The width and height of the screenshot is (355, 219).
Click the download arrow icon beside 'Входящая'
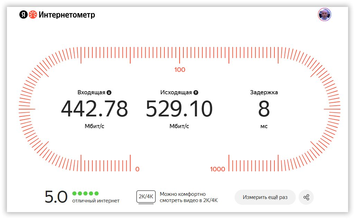tap(109, 93)
